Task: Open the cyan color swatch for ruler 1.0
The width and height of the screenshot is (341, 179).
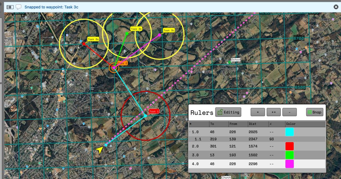Action: click(x=289, y=132)
